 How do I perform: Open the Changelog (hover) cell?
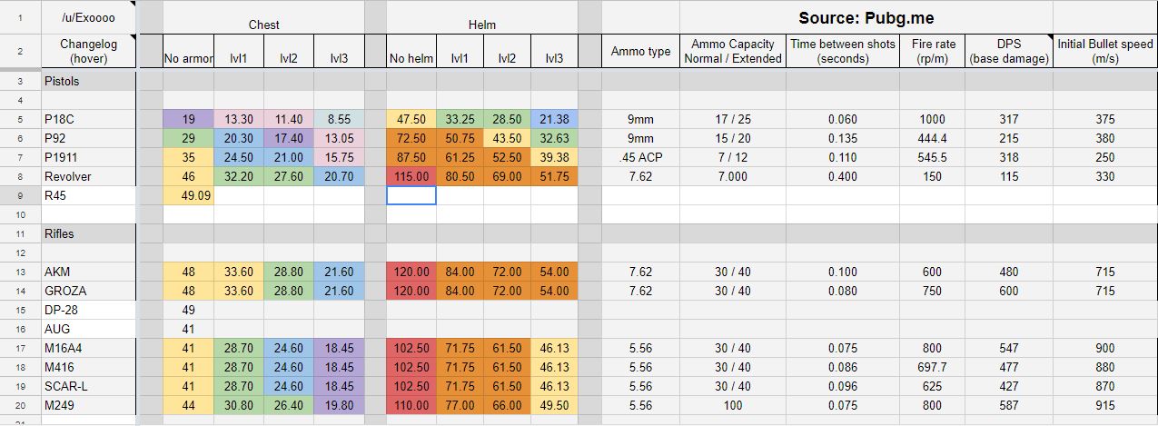pyautogui.click(x=89, y=51)
